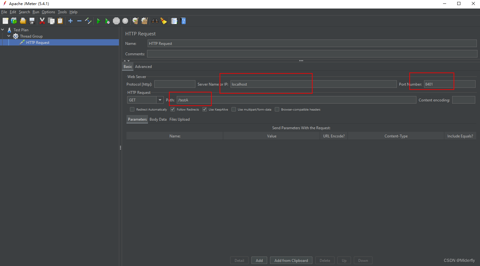Open search with binoculars icon

click(155, 21)
